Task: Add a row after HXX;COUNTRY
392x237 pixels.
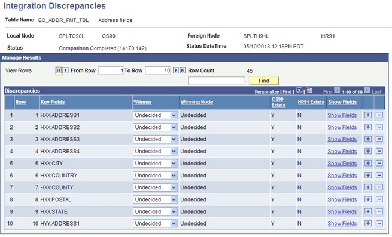Action: 368,175
